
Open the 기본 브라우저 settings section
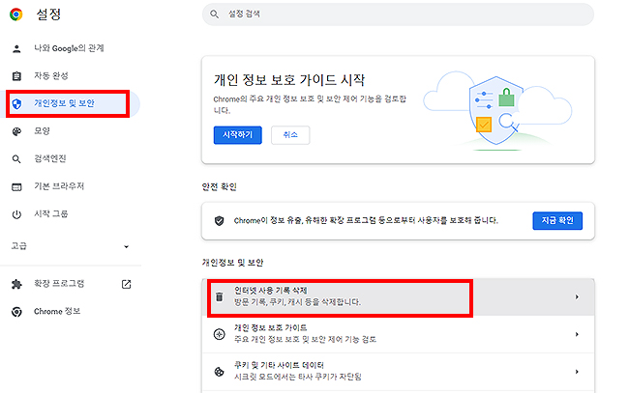[59, 186]
